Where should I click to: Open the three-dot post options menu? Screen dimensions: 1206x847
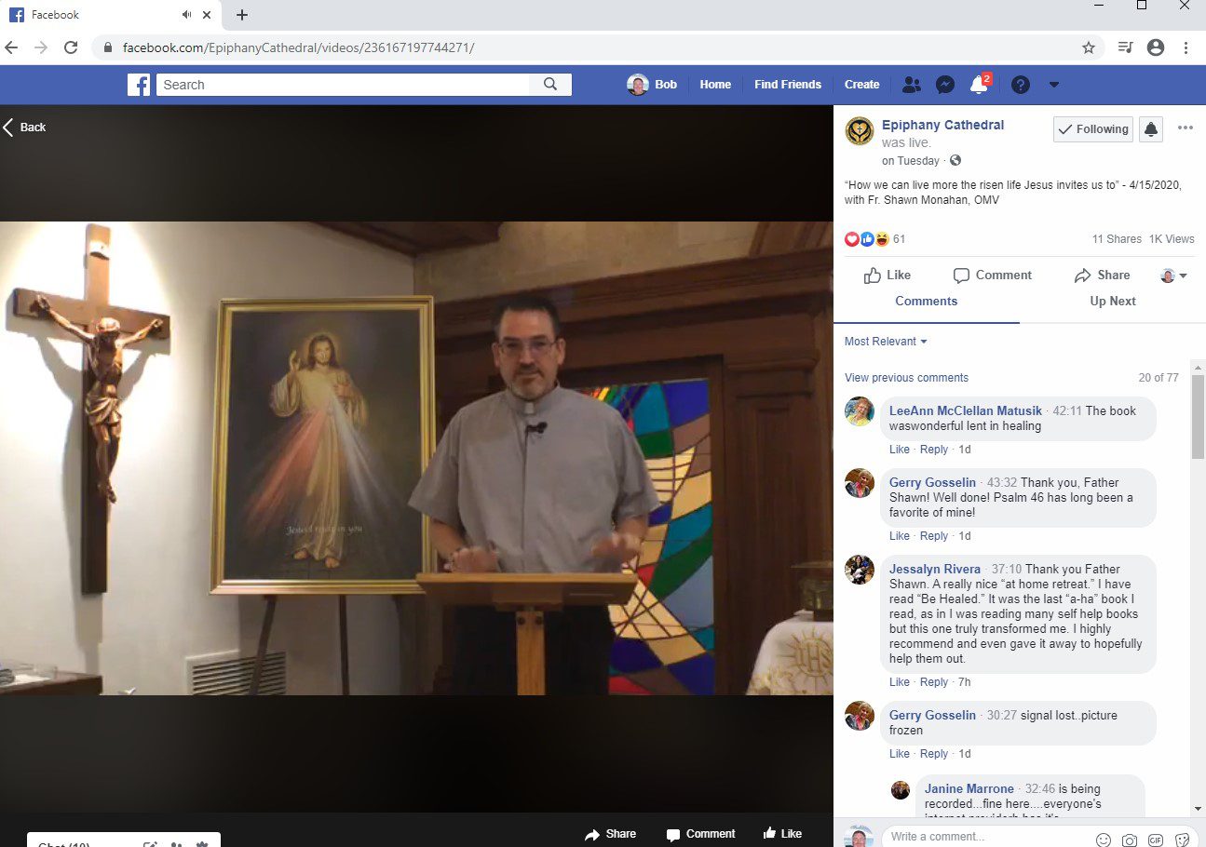(x=1186, y=128)
